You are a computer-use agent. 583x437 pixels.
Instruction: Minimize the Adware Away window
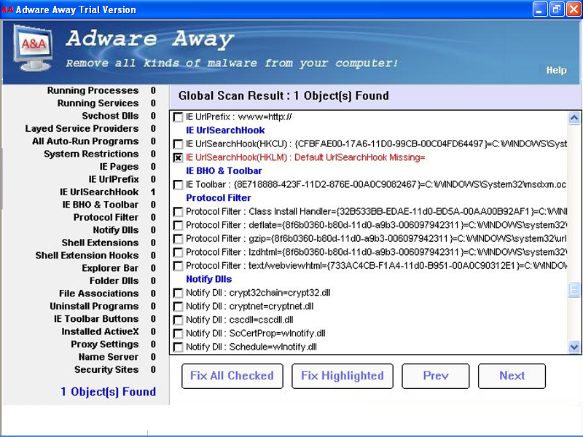coord(540,9)
